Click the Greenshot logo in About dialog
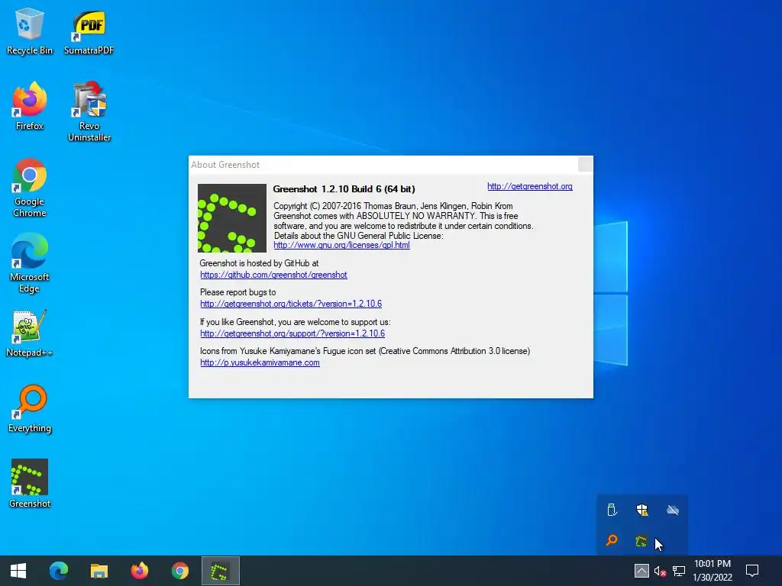This screenshot has height=586, width=782. coord(232,218)
